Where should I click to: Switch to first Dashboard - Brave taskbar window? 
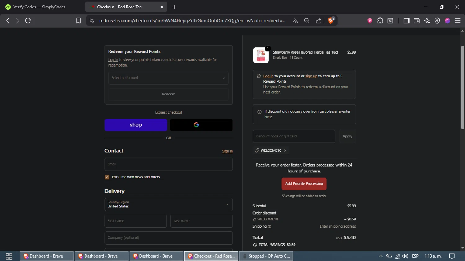(x=47, y=256)
